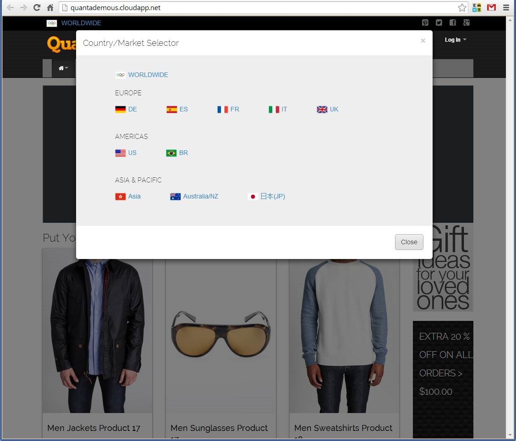The image size is (516, 441).
Task: Open the Gmail extension icon
Action: coord(491,8)
